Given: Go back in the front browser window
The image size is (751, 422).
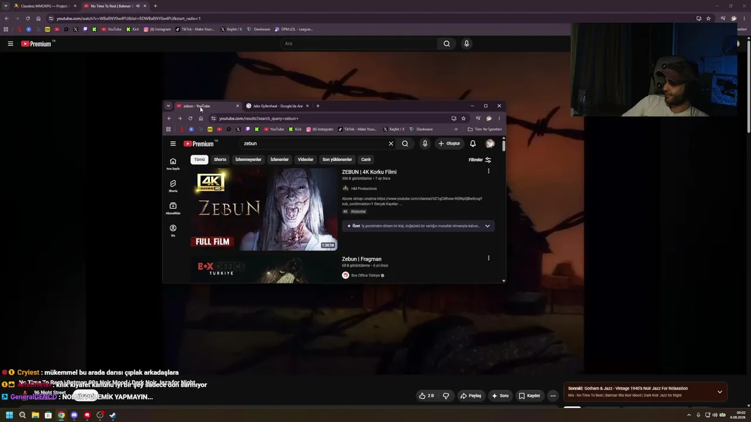Looking at the screenshot, I should tap(169, 118).
